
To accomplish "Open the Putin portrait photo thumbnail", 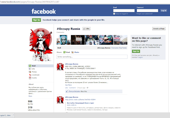I will point(63,40).
